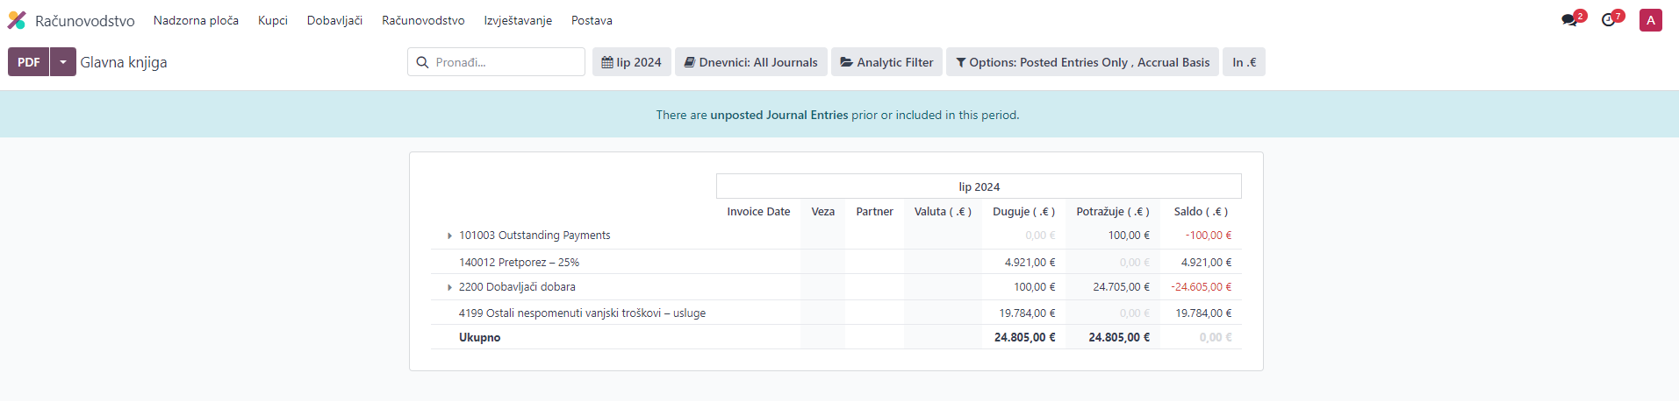Open the lip 2024 date filter

point(631,62)
